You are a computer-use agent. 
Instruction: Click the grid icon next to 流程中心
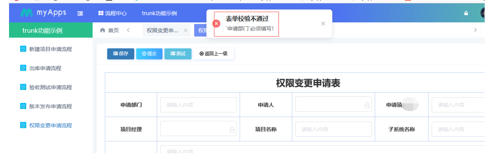pos(101,13)
